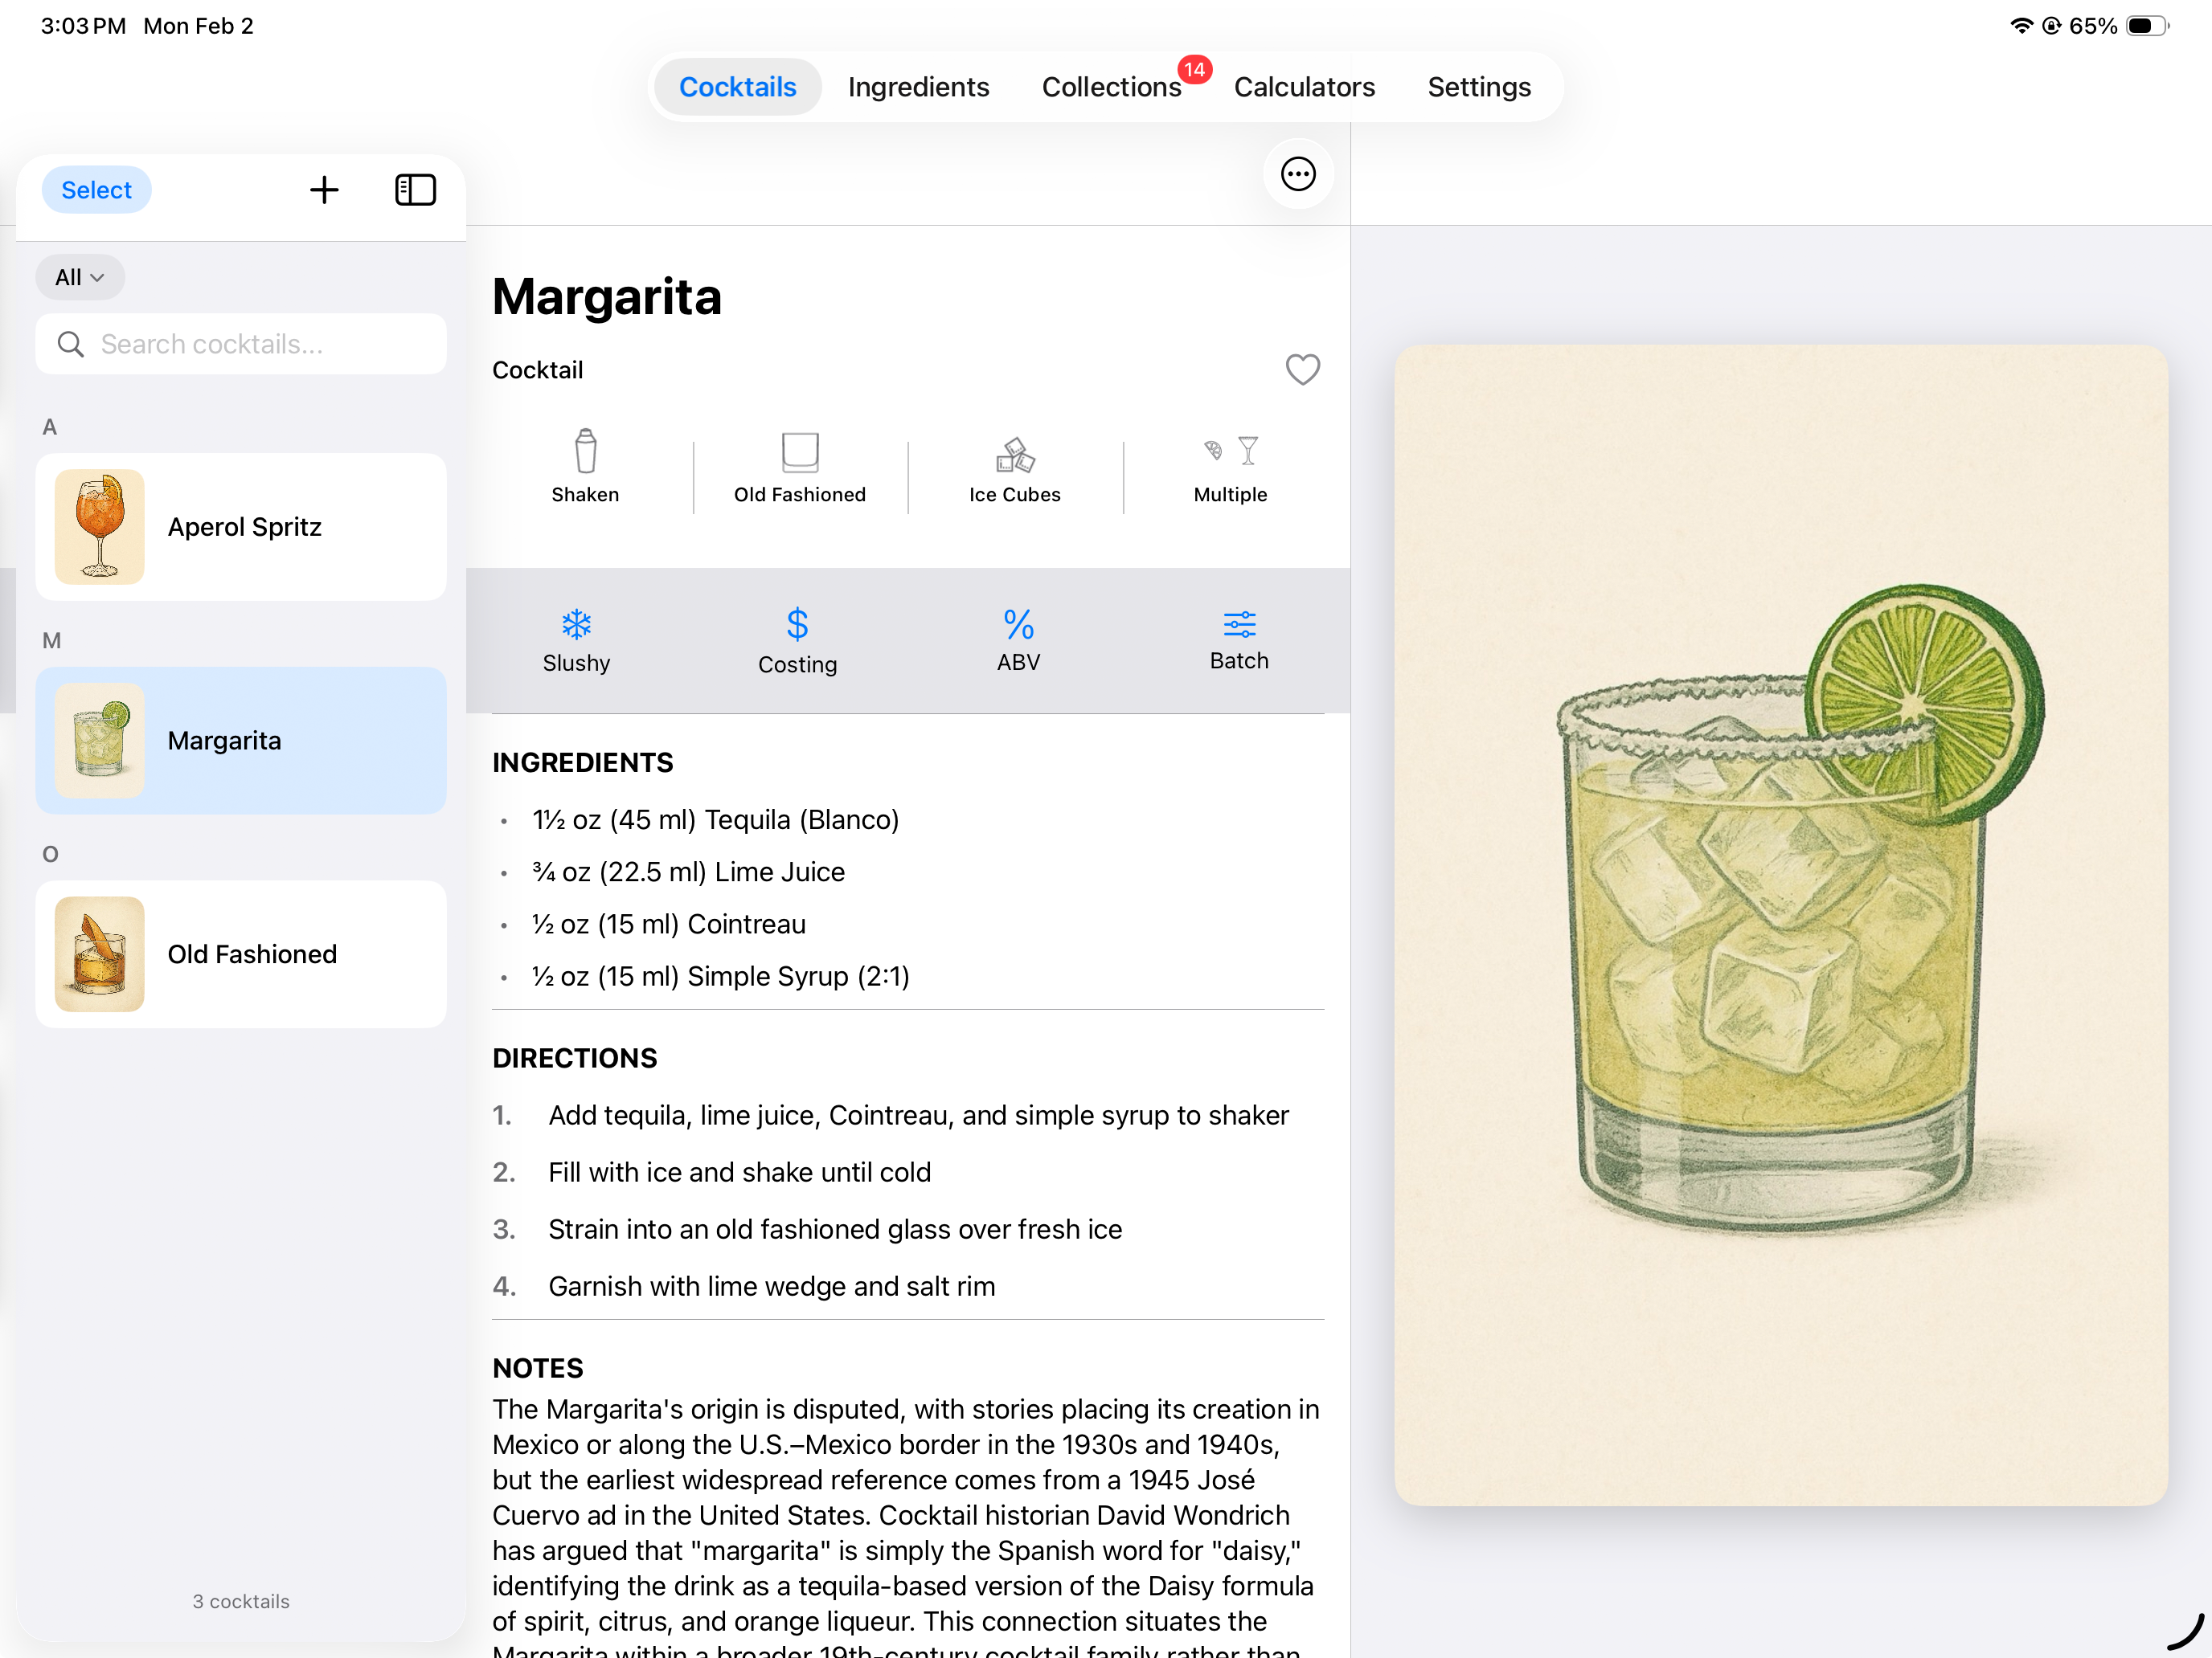This screenshot has height=1658, width=2212.
Task: Tap direction 'Garnish with lime wedge'
Action: pos(771,1285)
